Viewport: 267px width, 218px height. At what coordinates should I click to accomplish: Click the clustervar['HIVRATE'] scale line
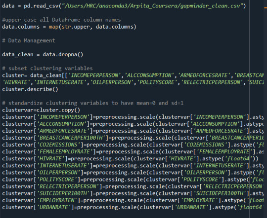[x=130, y=159]
